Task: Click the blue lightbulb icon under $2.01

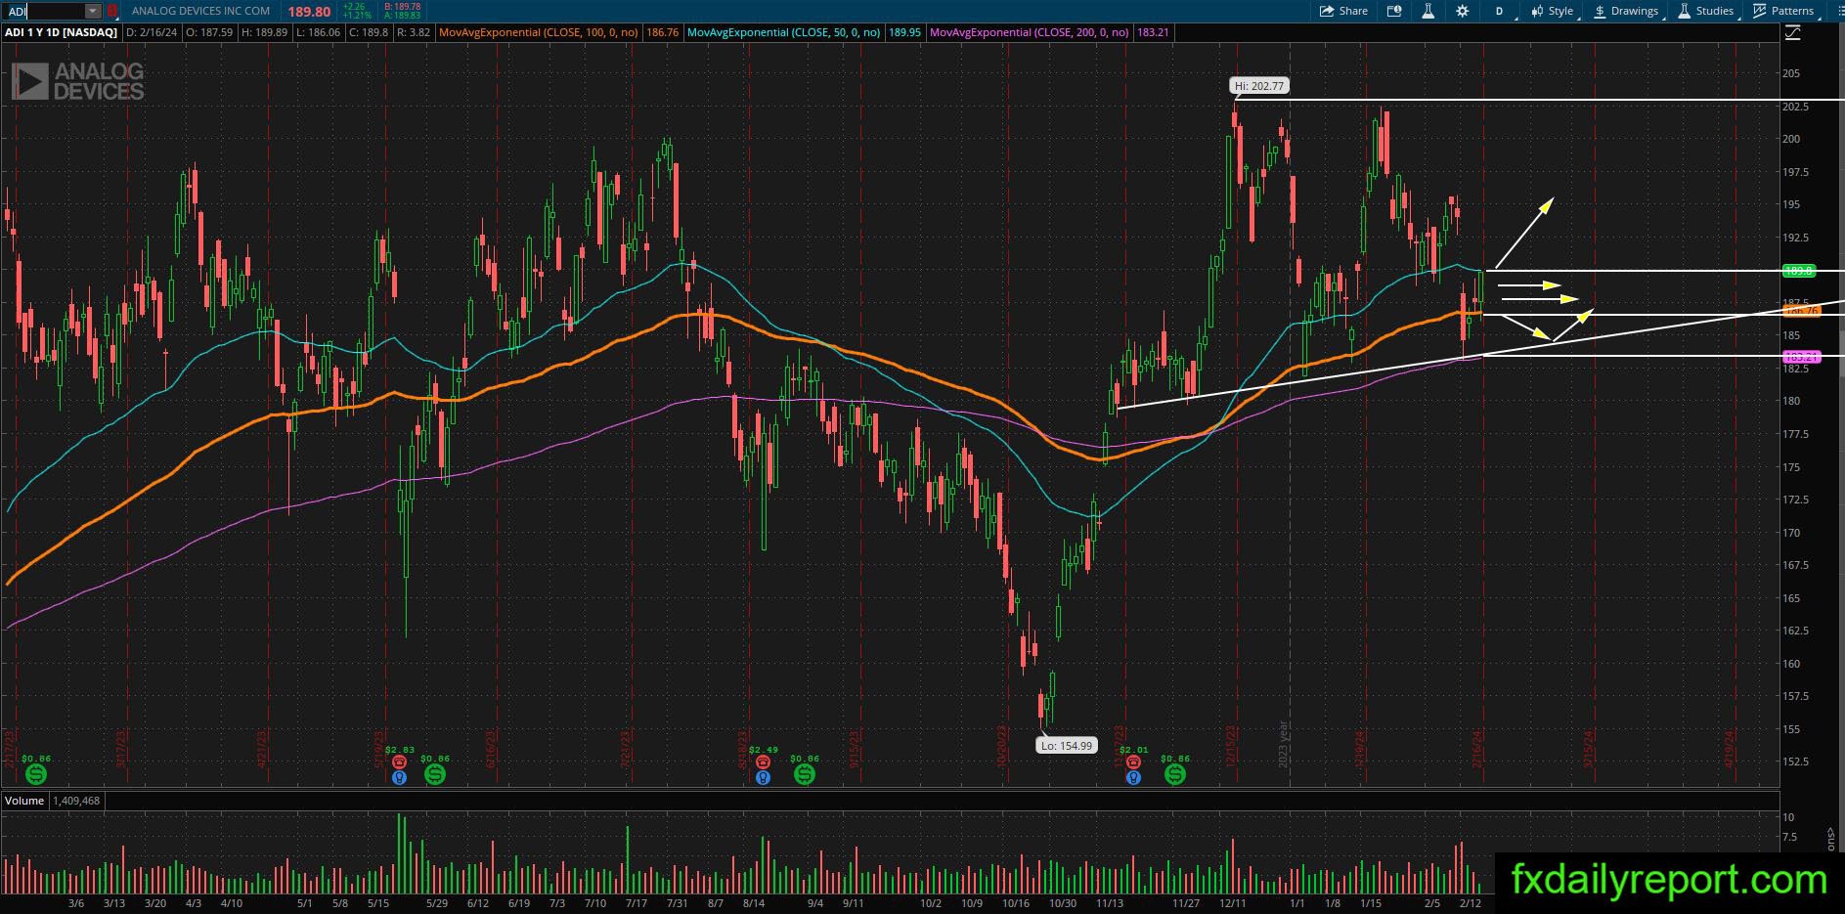Action: point(1133,778)
